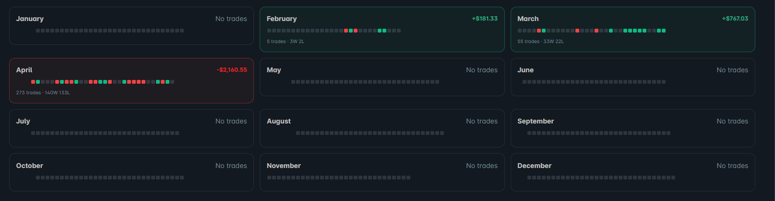Screen dimensions: 775x201
Task: Click December's gray day dot strip
Action: click(x=601, y=177)
